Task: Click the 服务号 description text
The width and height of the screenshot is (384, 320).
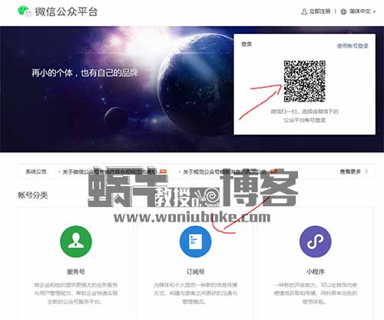Action: [x=76, y=293]
